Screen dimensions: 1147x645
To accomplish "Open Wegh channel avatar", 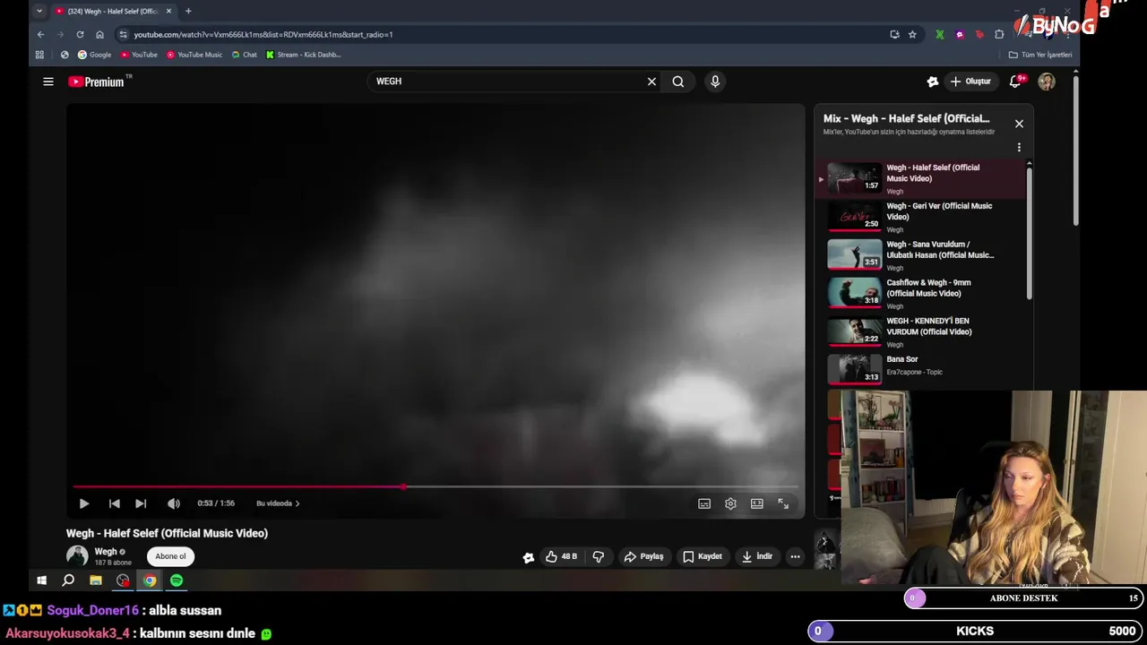I will (77, 556).
